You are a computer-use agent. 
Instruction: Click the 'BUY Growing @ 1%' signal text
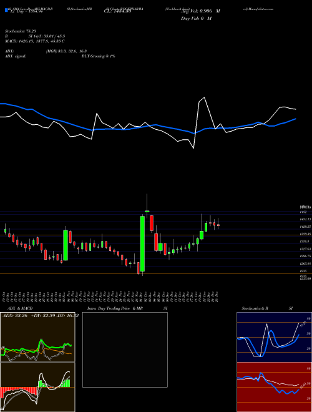pyautogui.click(x=98, y=56)
